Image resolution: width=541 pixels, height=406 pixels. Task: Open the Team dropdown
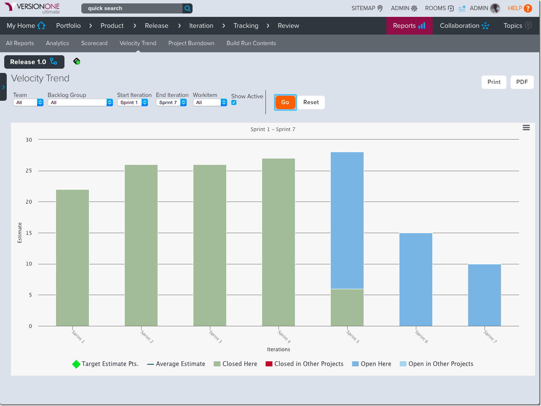[x=28, y=102]
